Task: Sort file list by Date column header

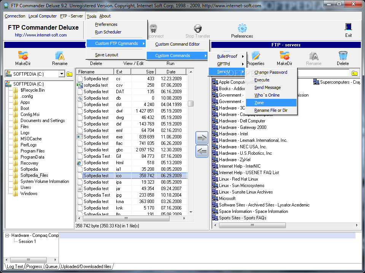Action: 171,72
